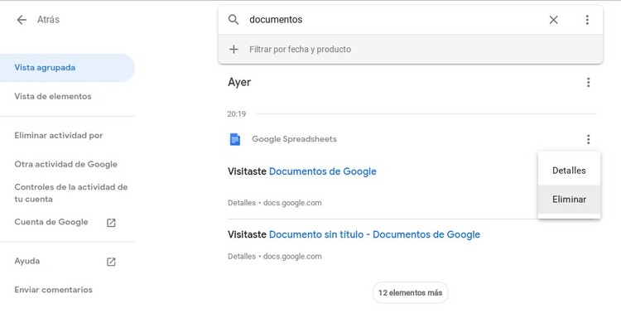
Task: Click the 20:19 timestamp
Action: click(237, 114)
